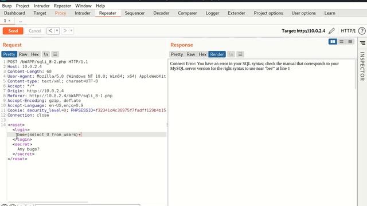Switch to the Logger tab
The image size is (367, 206).
(x=212, y=13)
